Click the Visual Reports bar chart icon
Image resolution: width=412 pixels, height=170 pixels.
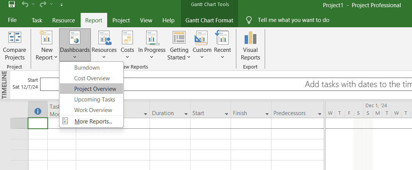250,37
